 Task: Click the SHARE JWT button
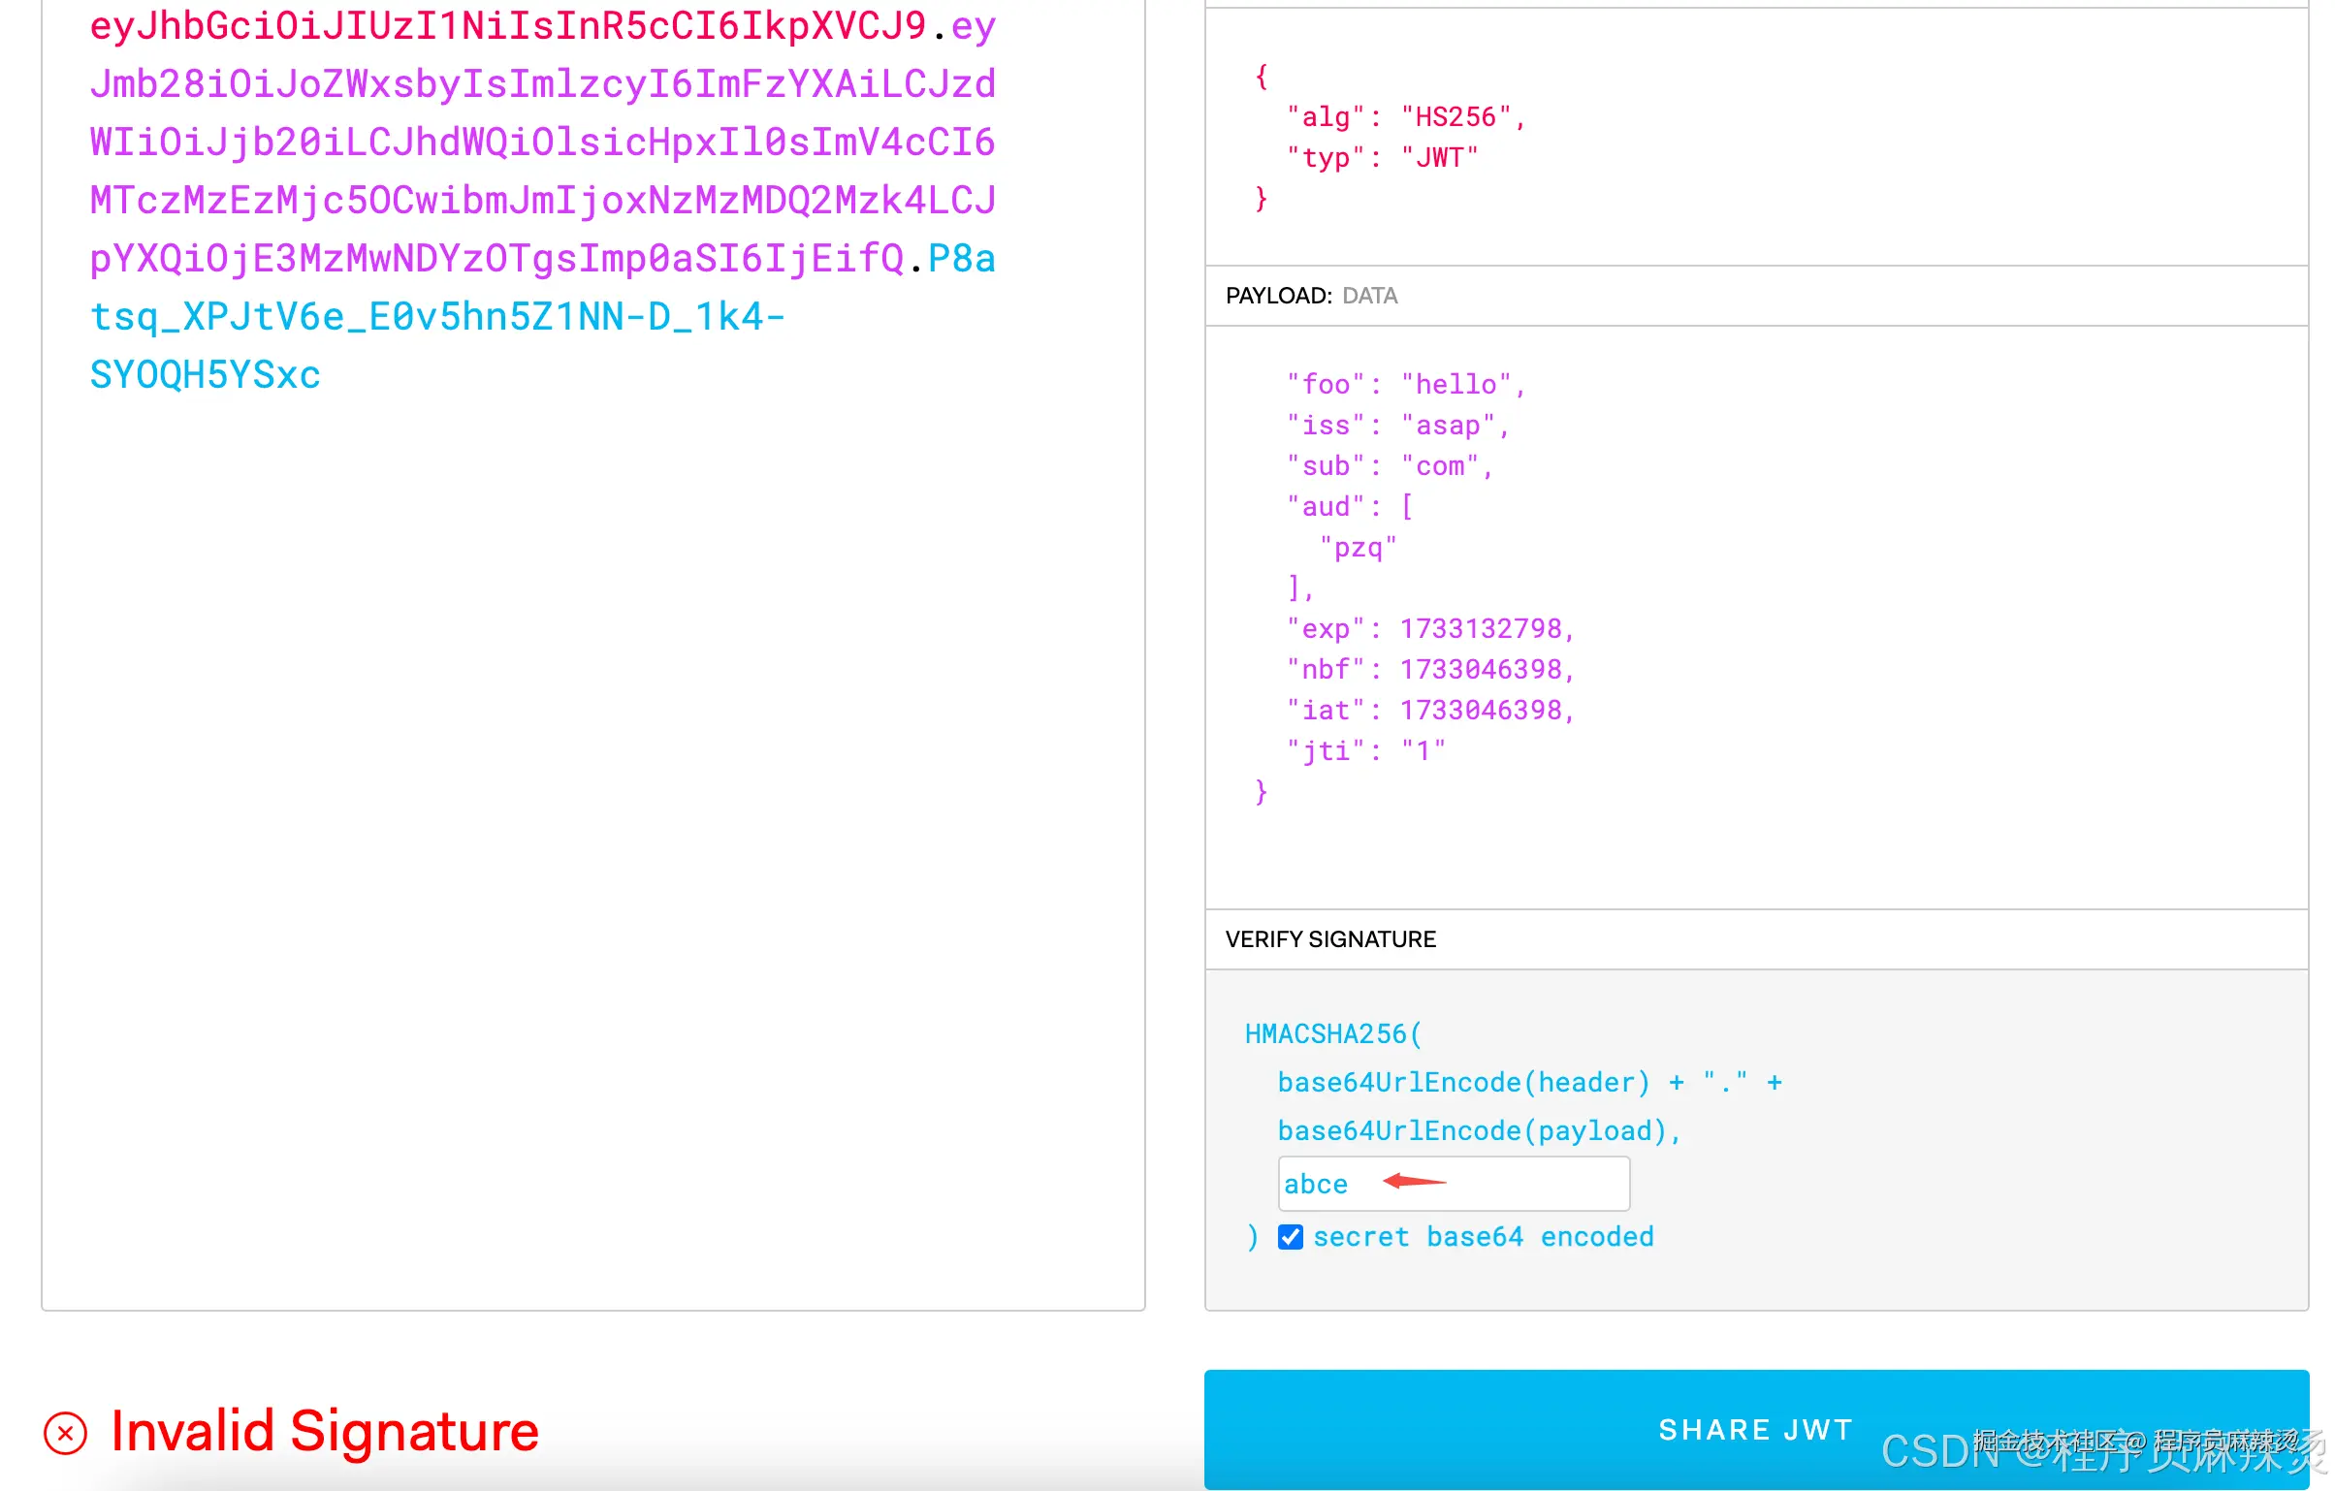tap(1755, 1429)
